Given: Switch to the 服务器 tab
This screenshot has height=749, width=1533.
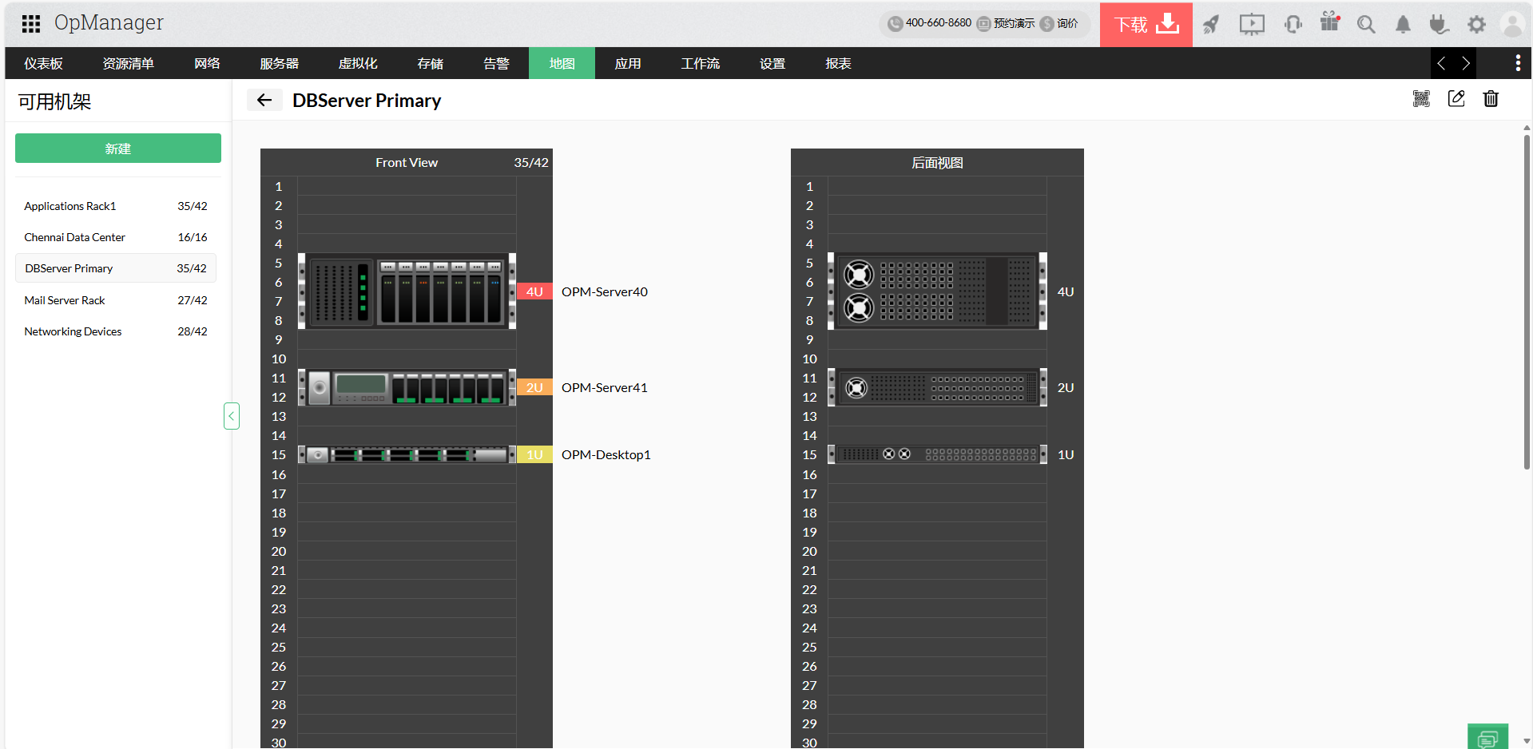Looking at the screenshot, I should 279,63.
